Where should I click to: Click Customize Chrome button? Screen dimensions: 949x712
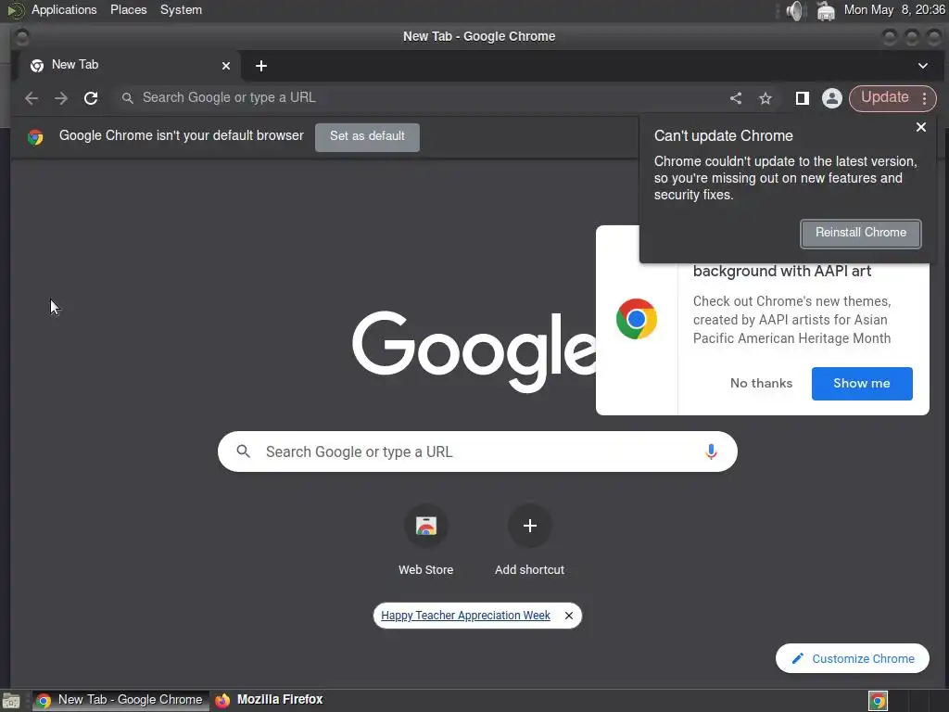click(x=853, y=658)
